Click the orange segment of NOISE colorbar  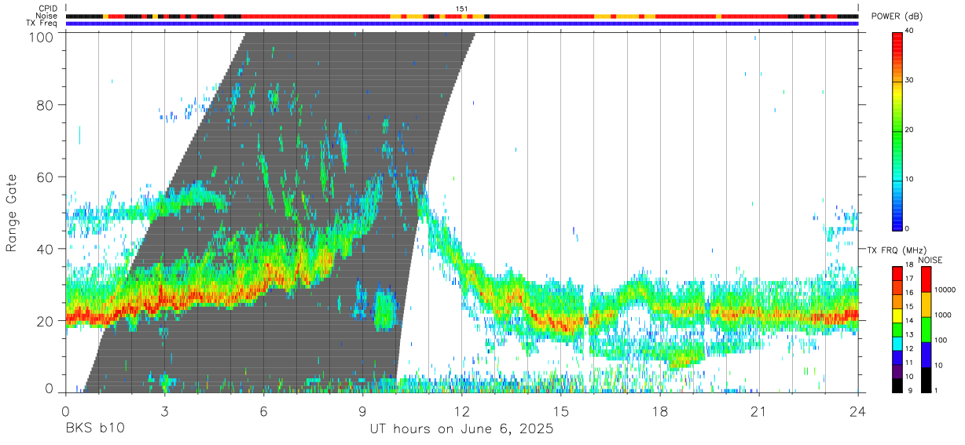click(x=926, y=305)
